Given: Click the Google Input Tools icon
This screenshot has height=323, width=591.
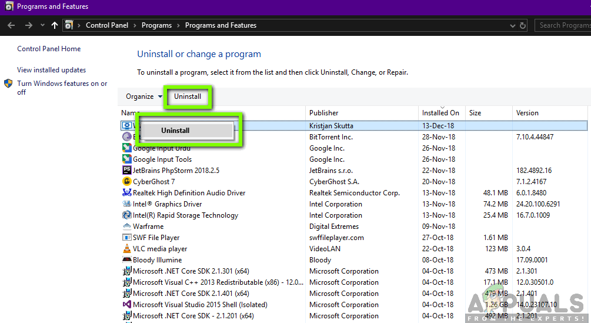Looking at the screenshot, I should tap(127, 159).
